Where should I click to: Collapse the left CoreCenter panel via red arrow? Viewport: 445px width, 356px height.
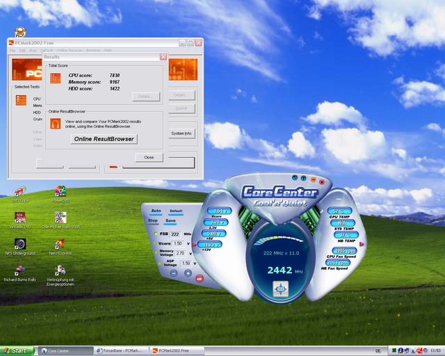pyautogui.click(x=194, y=245)
